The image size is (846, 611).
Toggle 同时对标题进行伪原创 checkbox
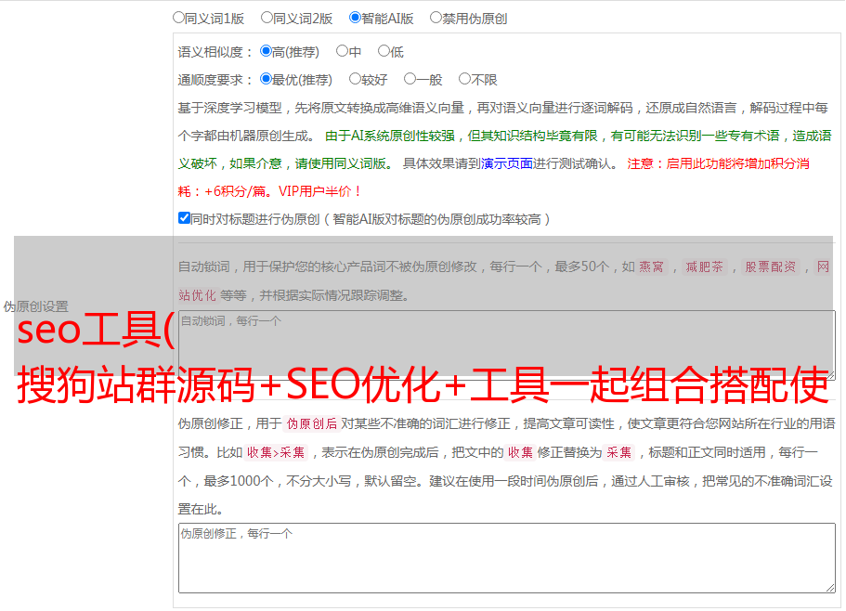(184, 218)
